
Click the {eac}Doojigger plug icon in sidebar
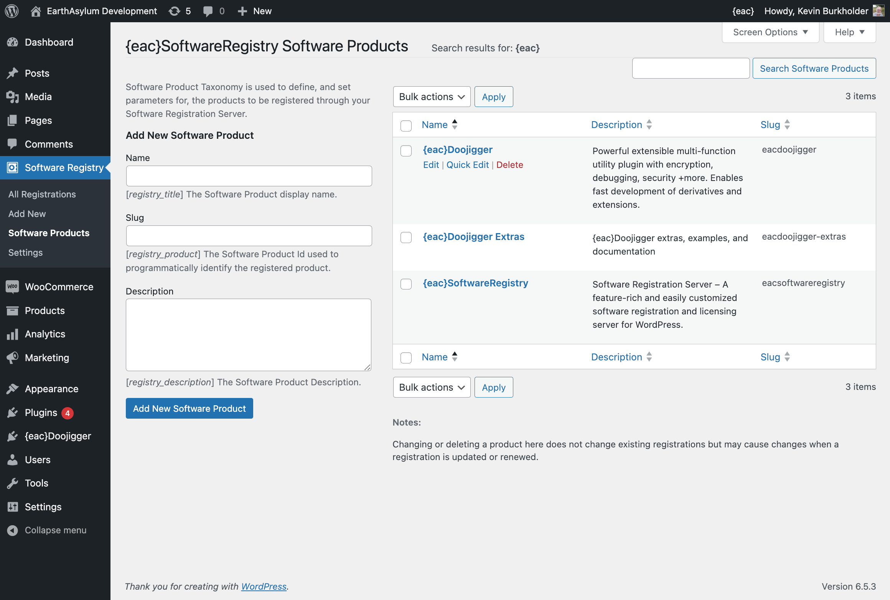click(13, 436)
